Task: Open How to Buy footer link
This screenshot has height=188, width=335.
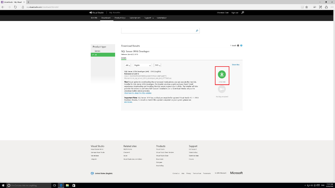Action: coord(160,166)
